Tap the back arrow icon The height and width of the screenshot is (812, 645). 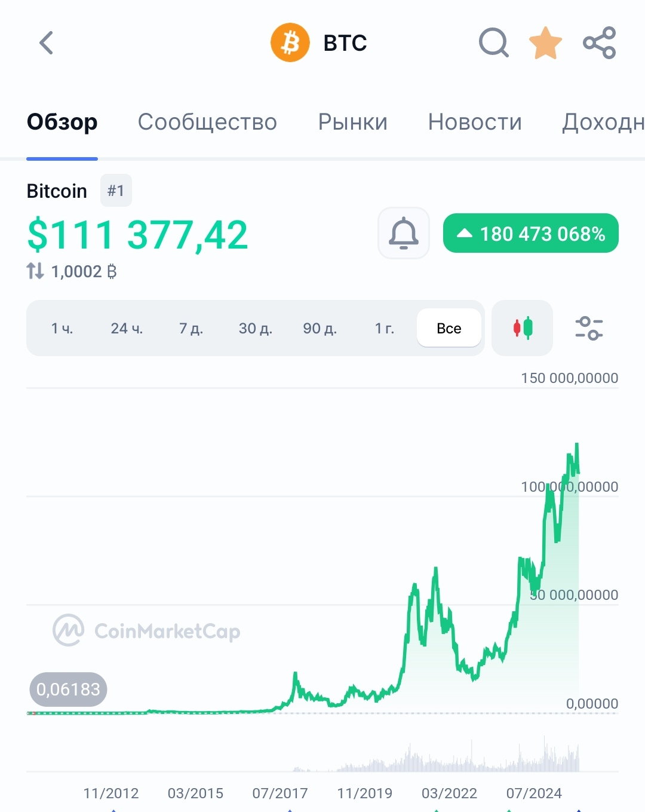click(47, 43)
